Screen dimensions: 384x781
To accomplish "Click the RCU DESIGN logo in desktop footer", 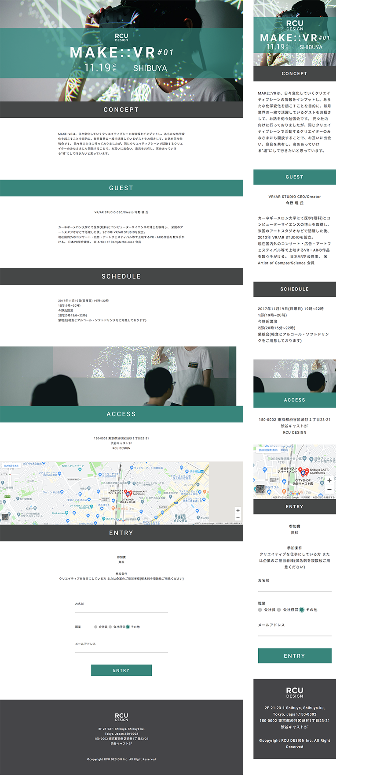I will [x=121, y=717].
